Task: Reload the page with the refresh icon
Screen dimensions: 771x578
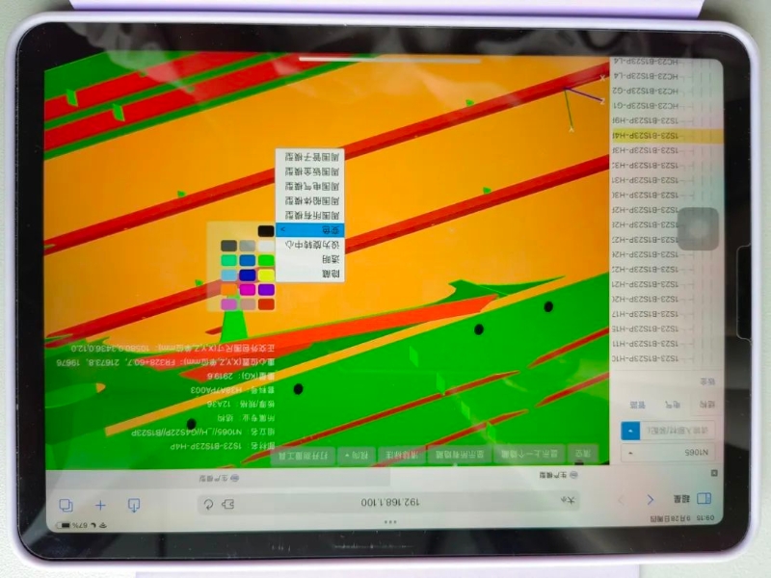Action: point(208,504)
